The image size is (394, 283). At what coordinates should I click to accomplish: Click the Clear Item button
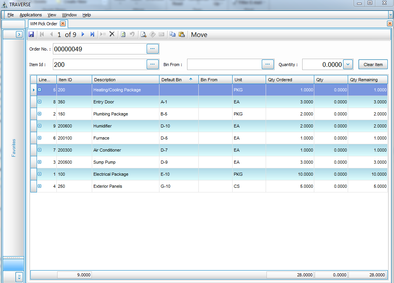pyautogui.click(x=373, y=65)
